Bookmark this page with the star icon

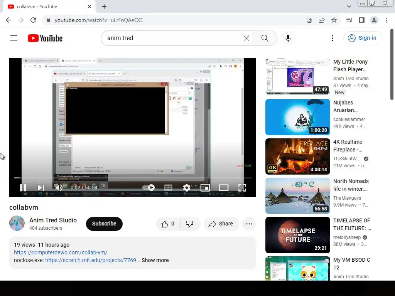tap(334, 20)
